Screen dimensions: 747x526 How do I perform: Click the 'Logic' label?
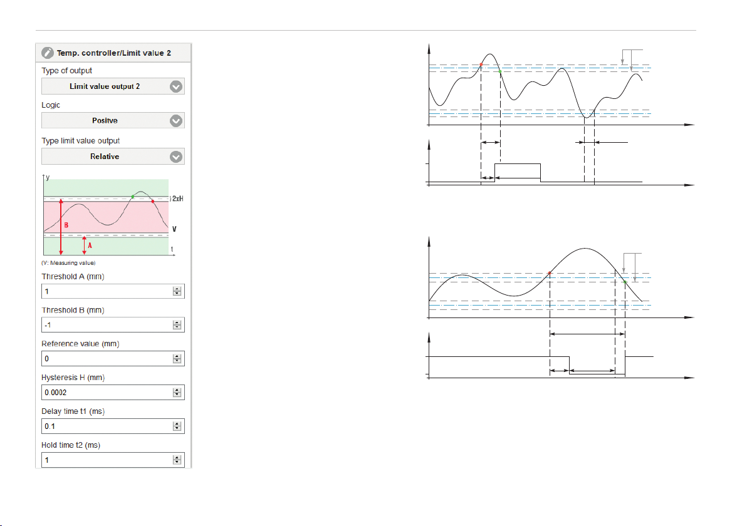[51, 105]
